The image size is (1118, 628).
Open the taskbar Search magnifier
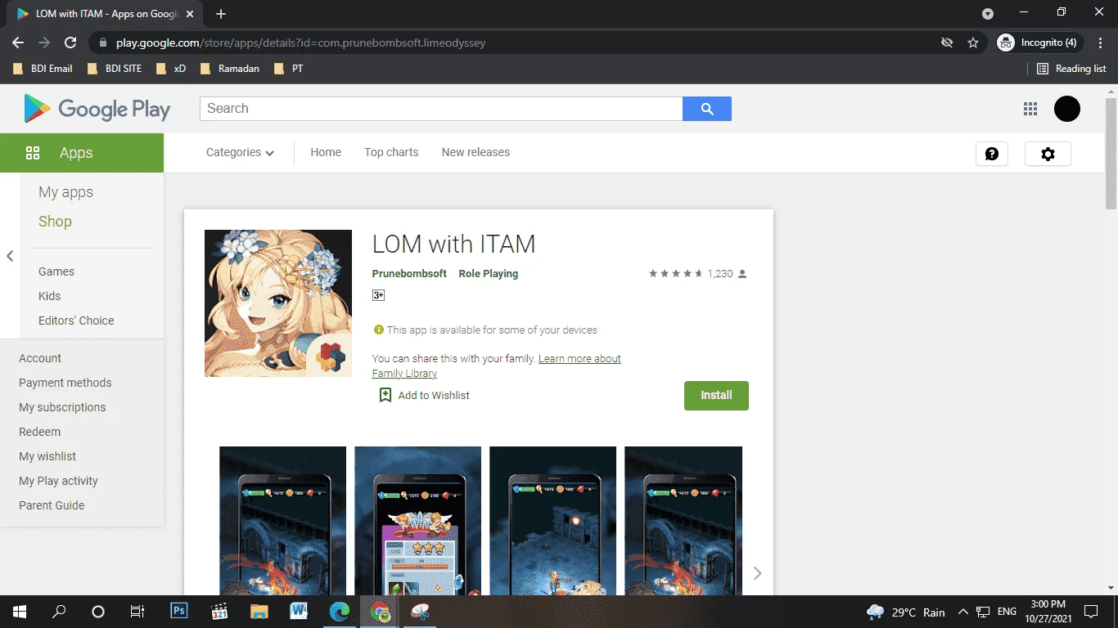click(x=59, y=612)
